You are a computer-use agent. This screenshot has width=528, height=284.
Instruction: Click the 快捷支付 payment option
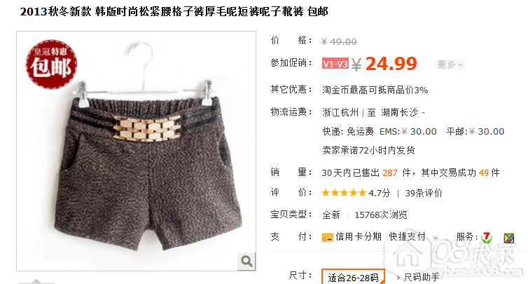point(407,237)
